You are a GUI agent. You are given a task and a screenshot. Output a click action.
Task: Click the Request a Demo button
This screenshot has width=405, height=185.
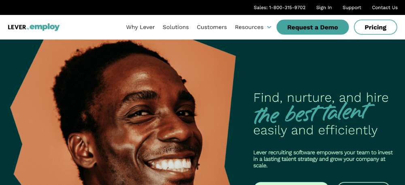pos(313,27)
